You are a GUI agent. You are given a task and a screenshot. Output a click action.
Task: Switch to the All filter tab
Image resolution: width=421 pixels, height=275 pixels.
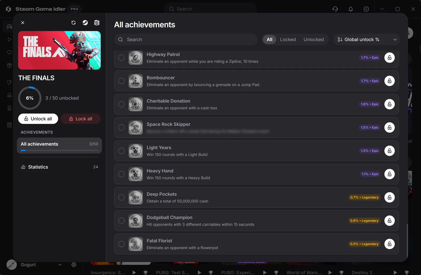click(269, 39)
